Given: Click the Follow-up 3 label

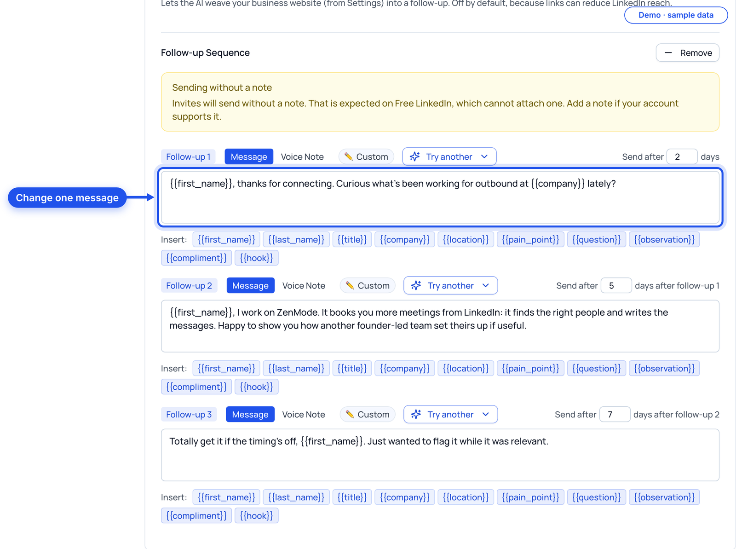Looking at the screenshot, I should 189,414.
